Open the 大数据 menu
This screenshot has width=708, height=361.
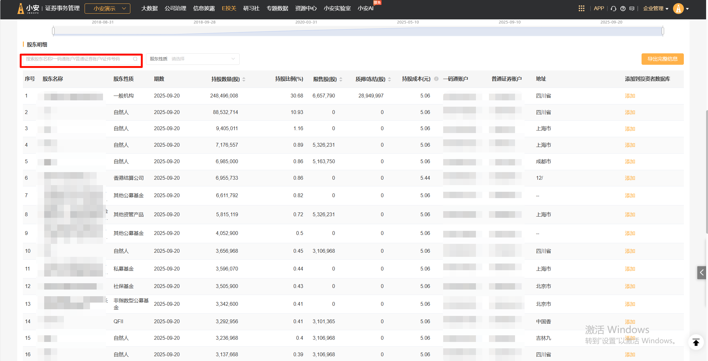click(x=149, y=8)
